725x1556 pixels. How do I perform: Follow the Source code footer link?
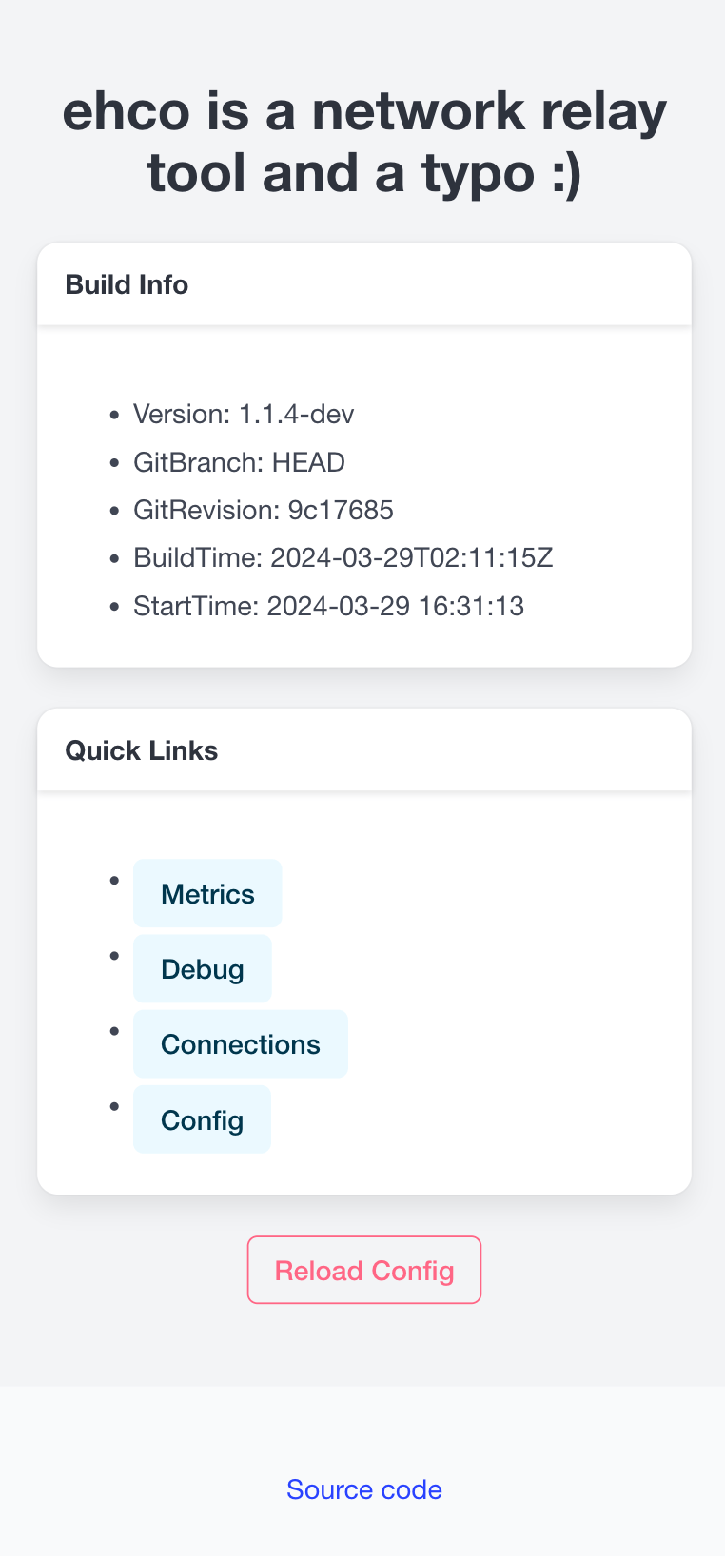click(x=364, y=1489)
